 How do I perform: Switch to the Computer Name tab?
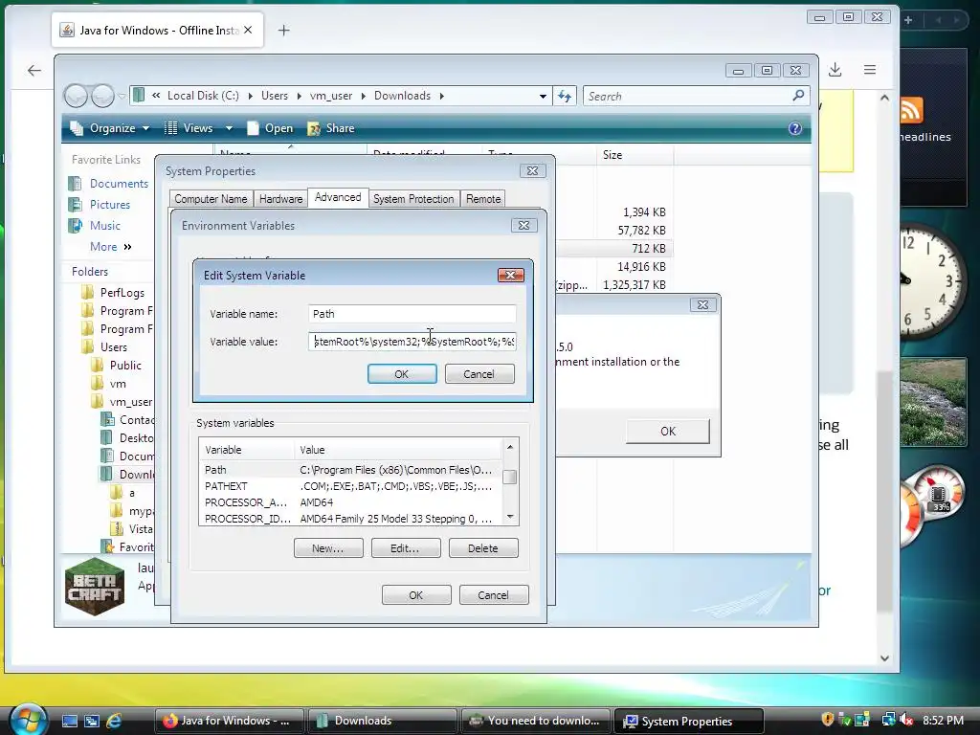pos(211,199)
